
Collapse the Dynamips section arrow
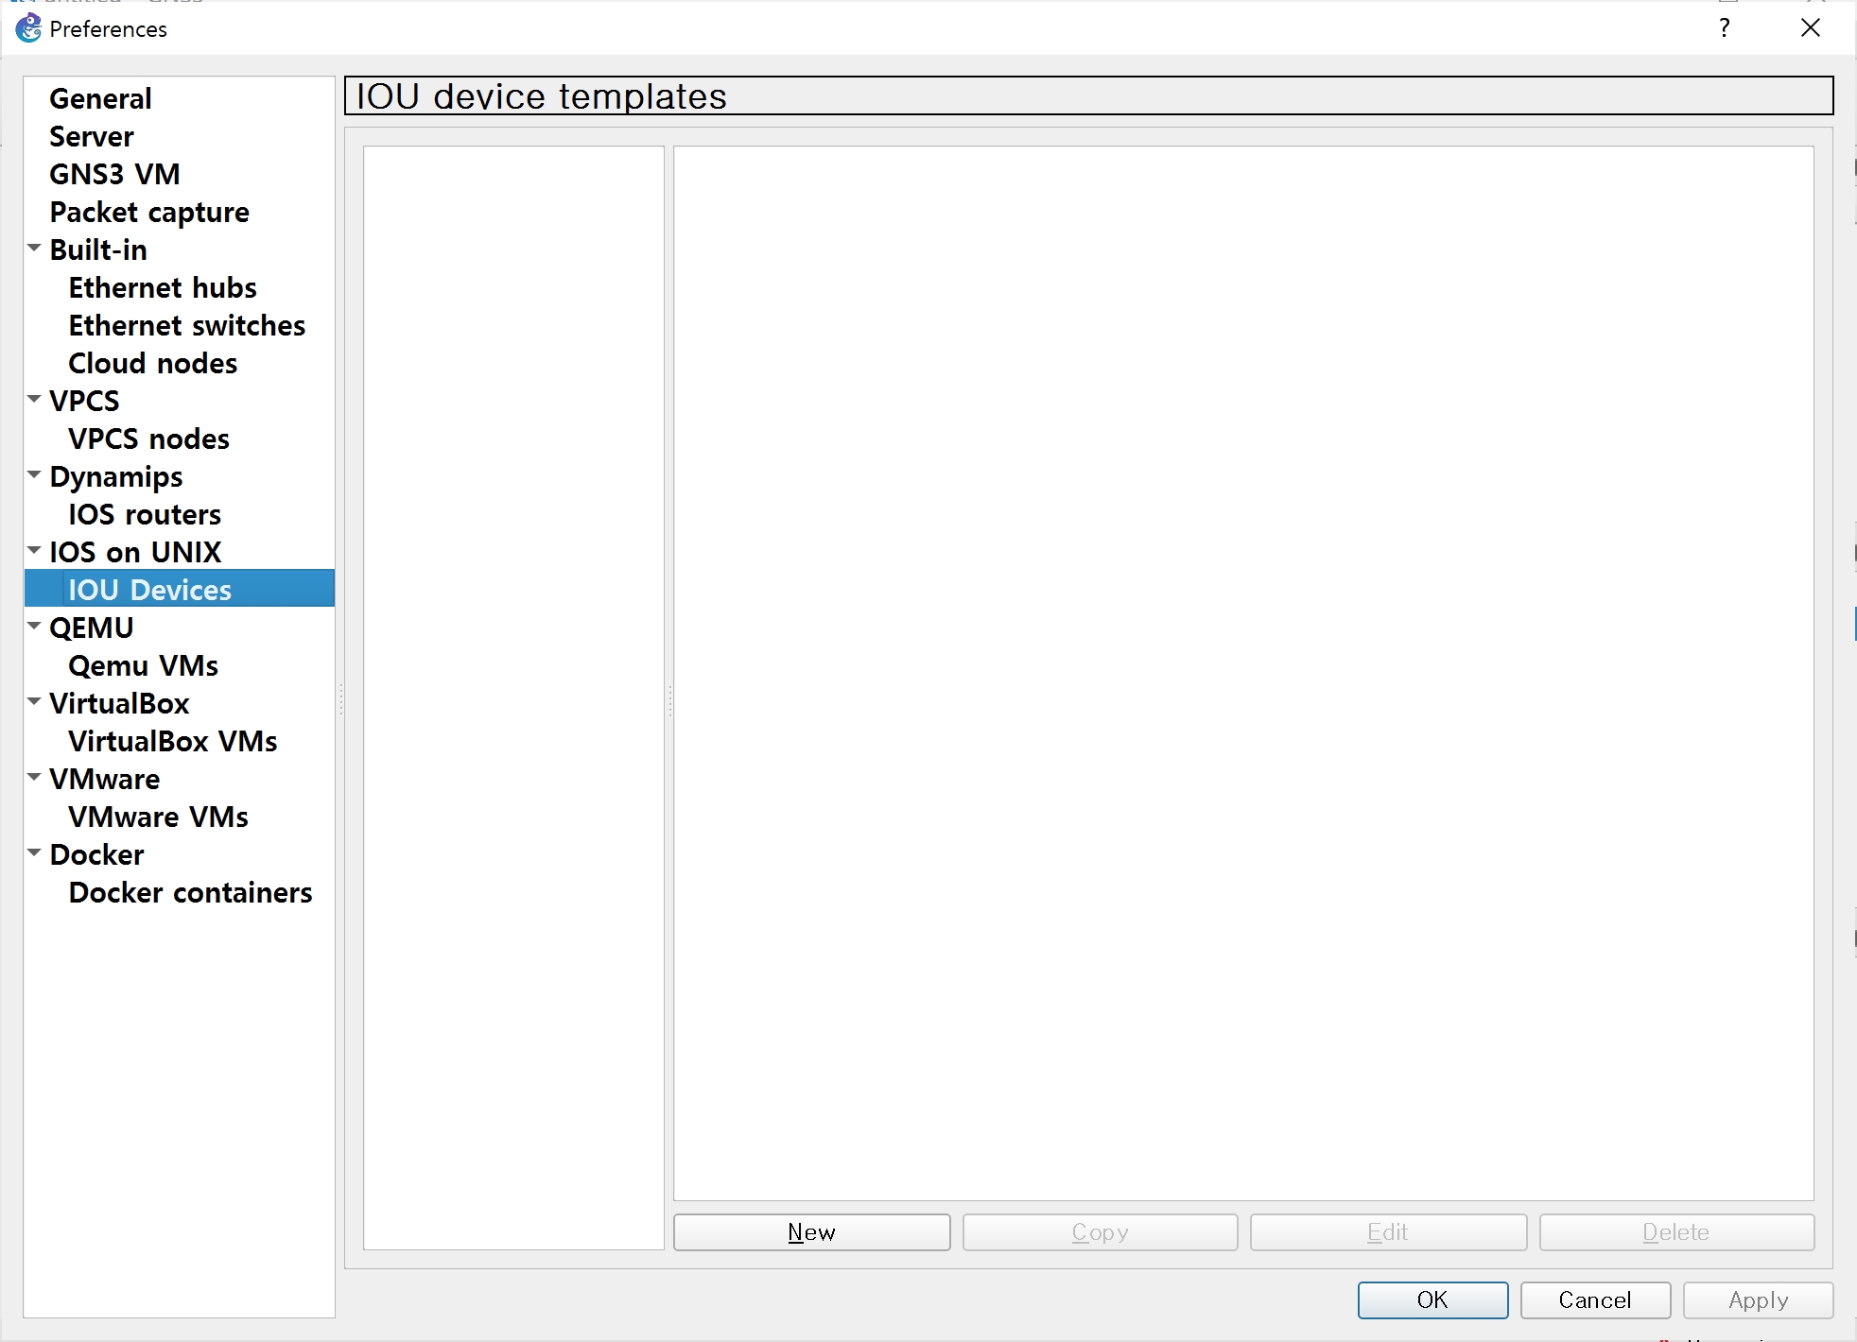tap(35, 475)
